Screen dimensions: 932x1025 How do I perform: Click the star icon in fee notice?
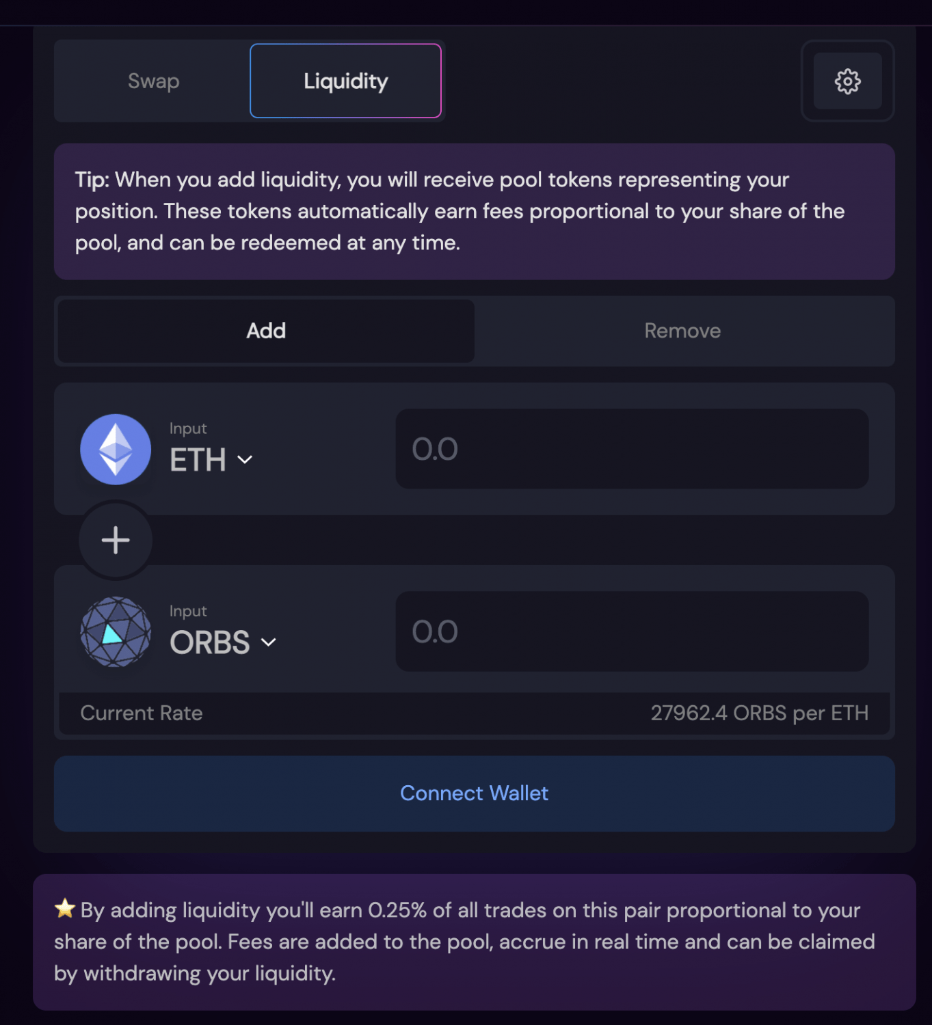(65, 908)
